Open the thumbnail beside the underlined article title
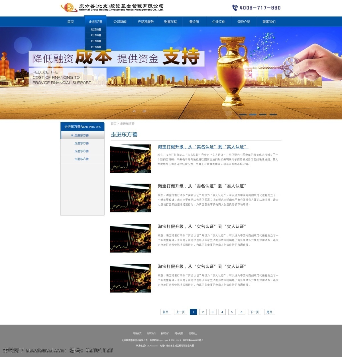 click(x=131, y=159)
